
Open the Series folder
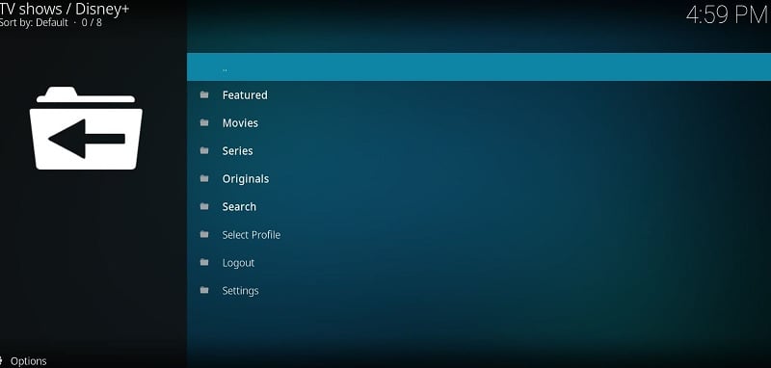(x=479, y=151)
